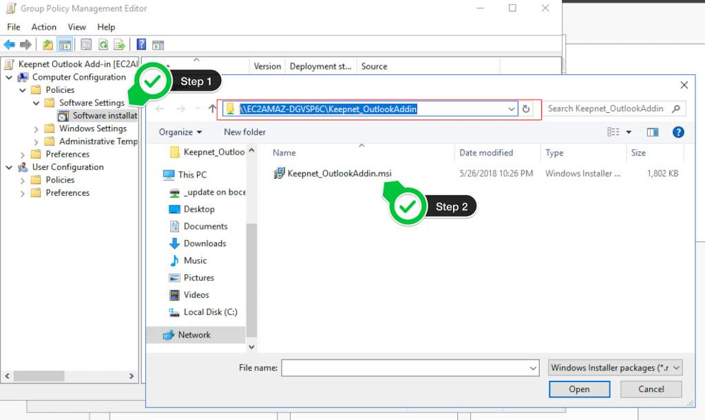Open the Organize dropdown menu
Image resolution: width=705 pixels, height=420 pixels.
click(x=180, y=132)
